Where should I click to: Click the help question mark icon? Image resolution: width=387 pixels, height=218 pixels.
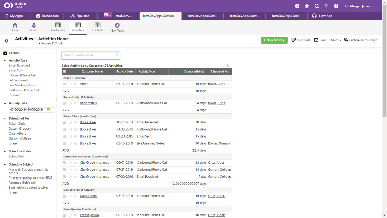pos(326,6)
